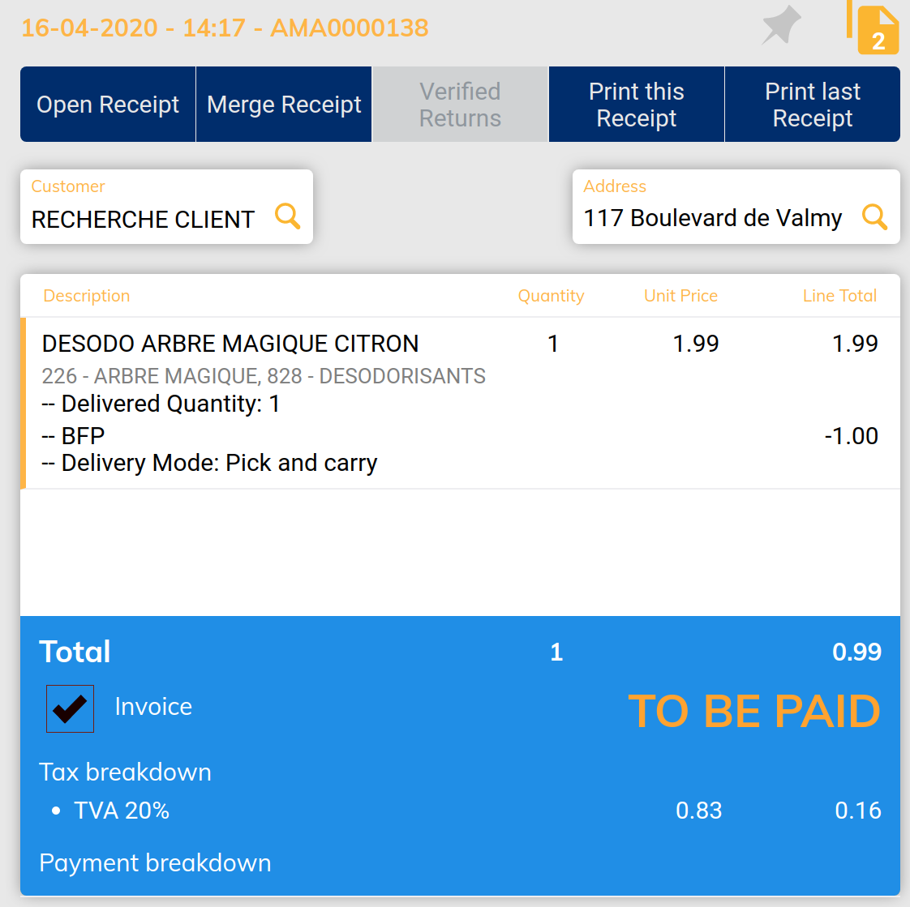Expand the Payment breakdown section
Image resolution: width=910 pixels, height=907 pixels.
(x=155, y=862)
